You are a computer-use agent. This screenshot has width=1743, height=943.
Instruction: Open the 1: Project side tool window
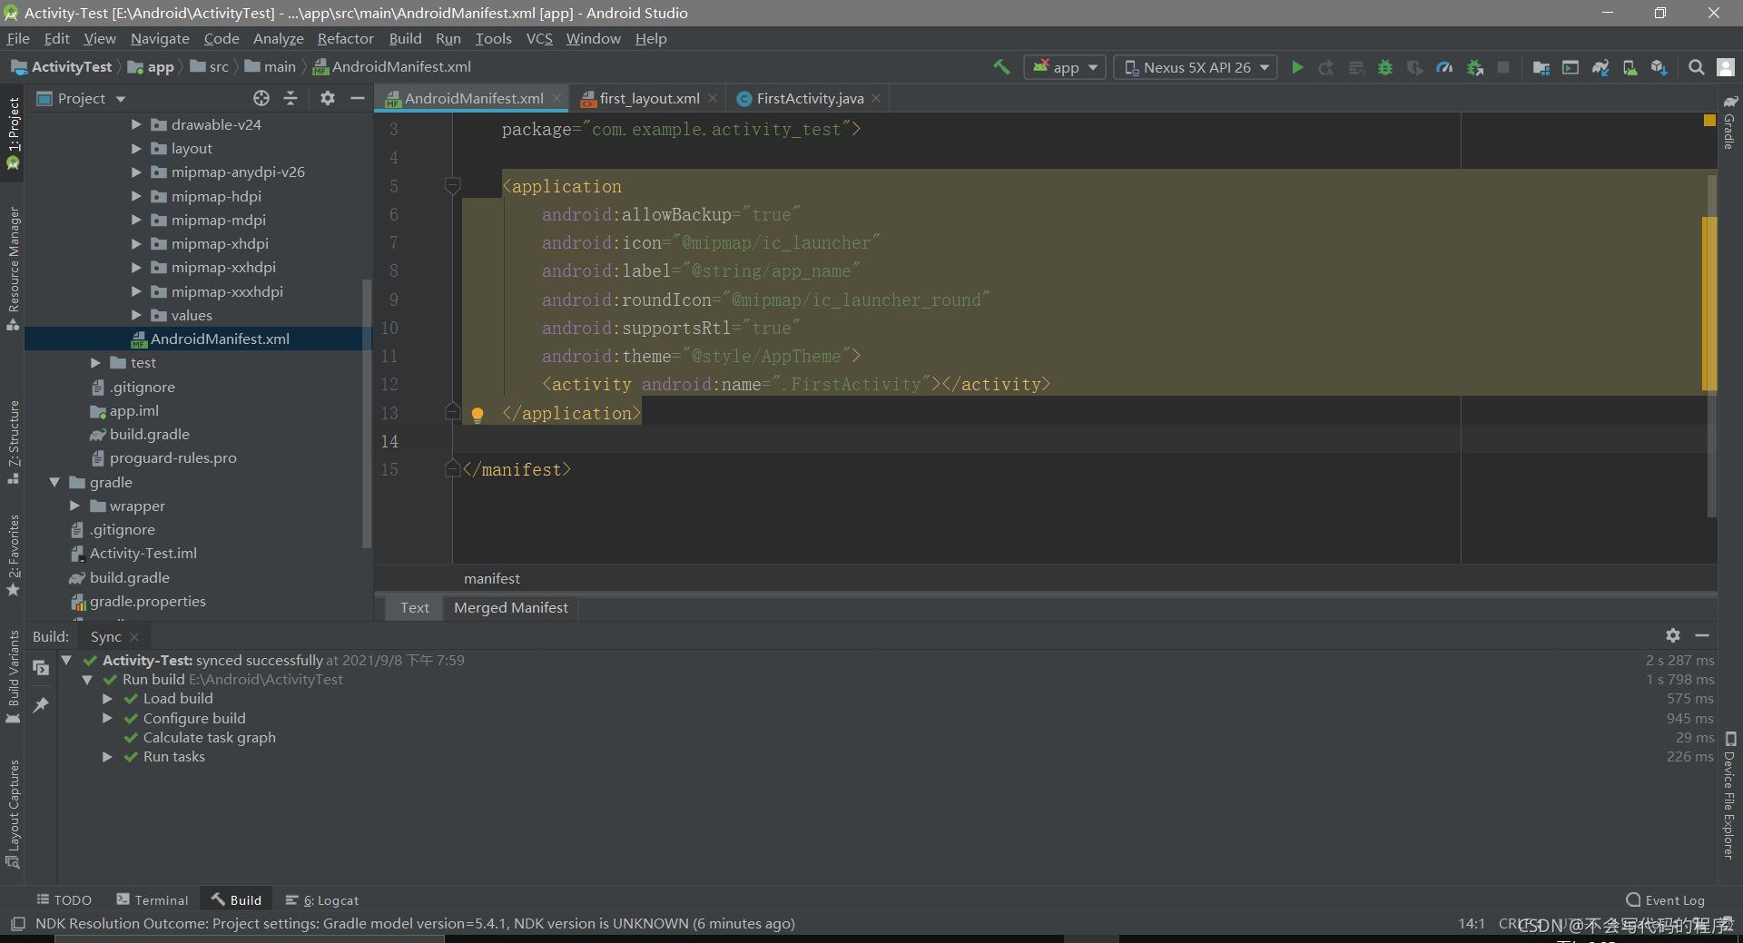[x=13, y=133]
